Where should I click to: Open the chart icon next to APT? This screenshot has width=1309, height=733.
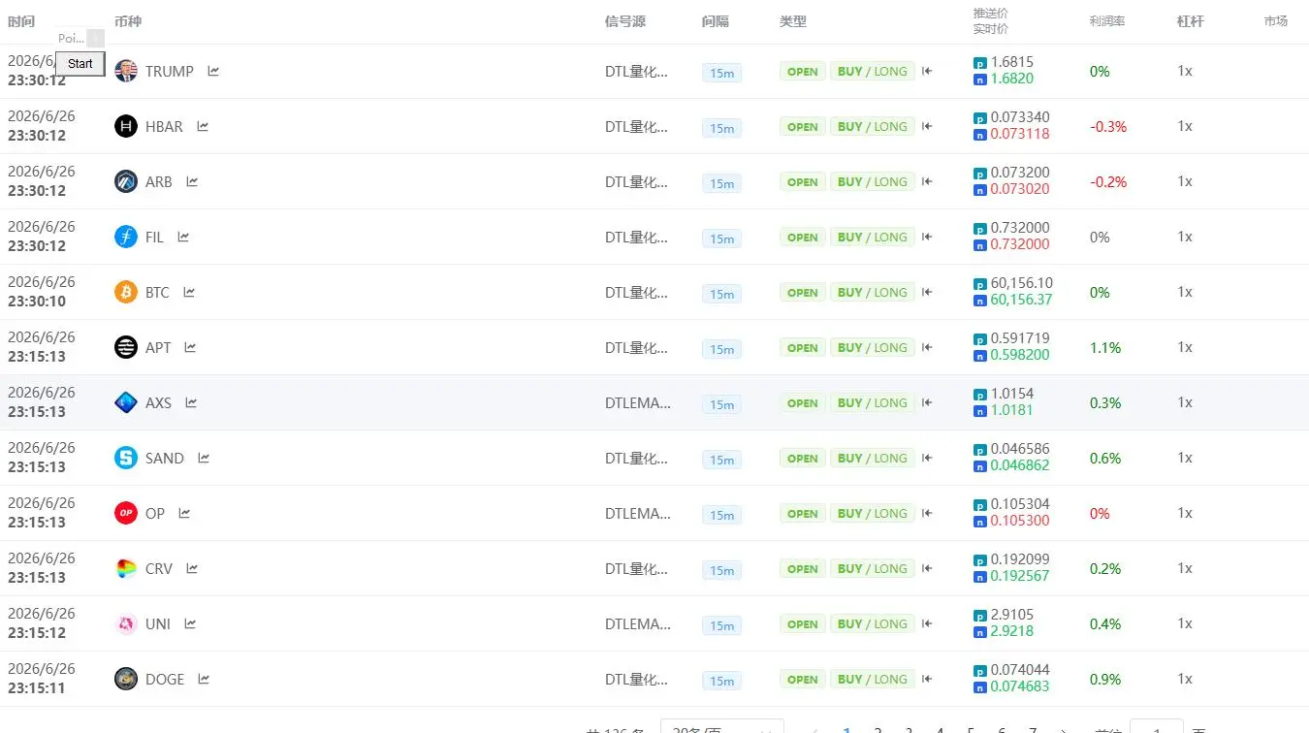click(x=190, y=347)
